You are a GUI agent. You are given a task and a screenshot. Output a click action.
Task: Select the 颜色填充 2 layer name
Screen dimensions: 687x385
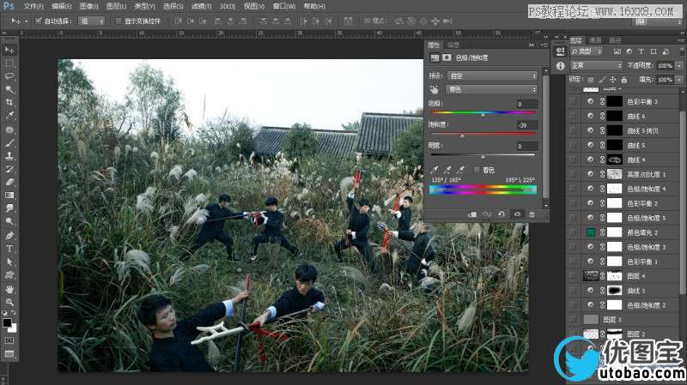point(642,232)
